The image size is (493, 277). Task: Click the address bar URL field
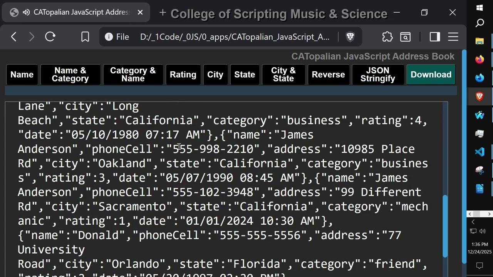[x=235, y=37]
